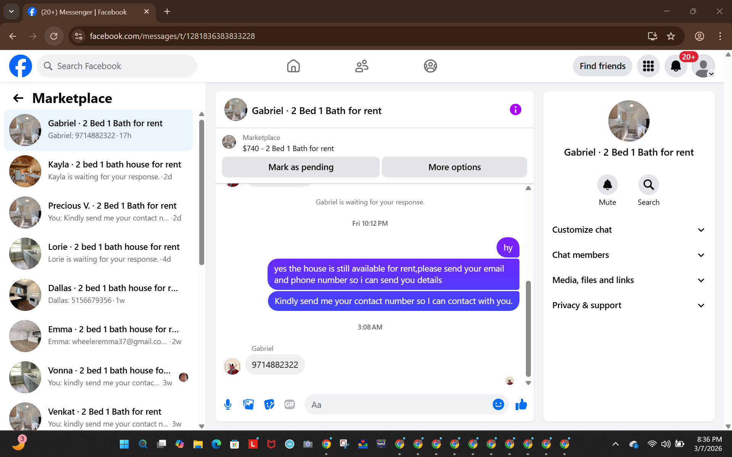Click in Search Facebook field
Image resolution: width=732 pixels, height=457 pixels.
coord(117,66)
